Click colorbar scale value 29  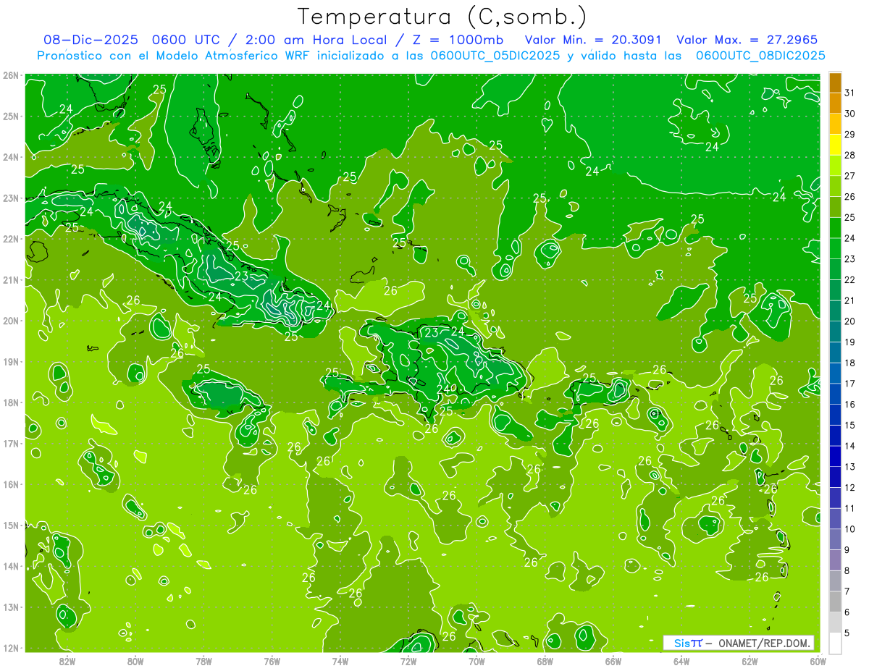850,135
